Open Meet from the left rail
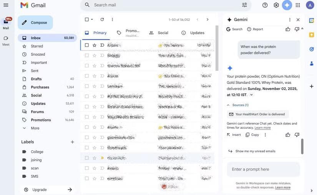Viewport: 317px width, 195px height. (x=6, y=40)
